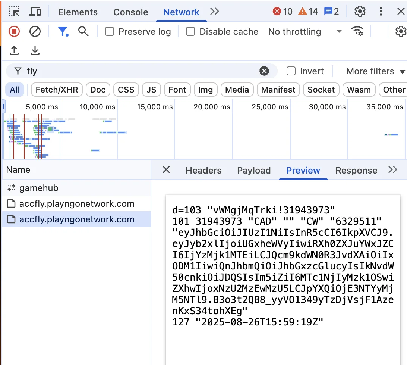Select the All request type filter
This screenshot has height=365, width=407.
[15, 90]
